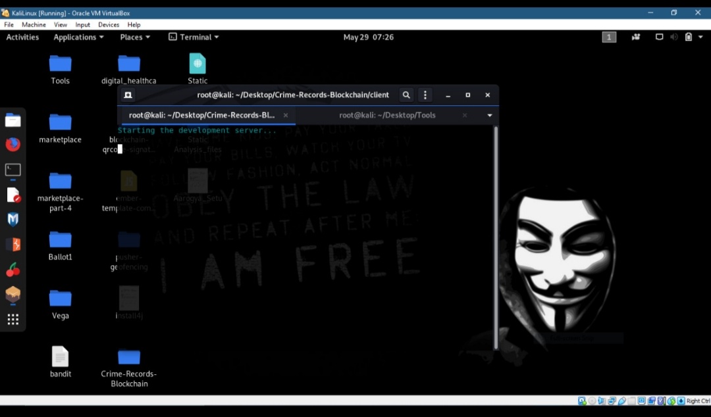Switch to the root@kali: ~/Desktop/Tools tab
Screen dimensions: 711x417
[x=387, y=115]
